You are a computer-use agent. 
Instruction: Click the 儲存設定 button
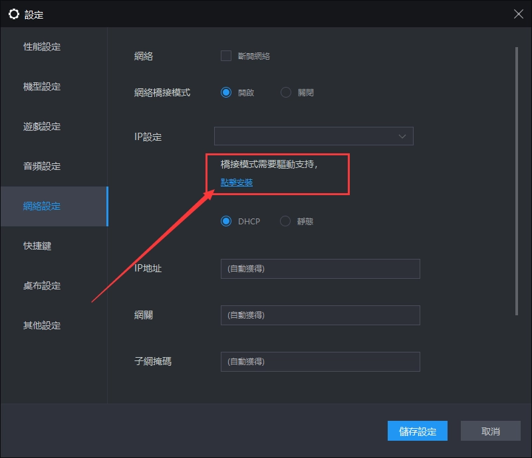tap(418, 431)
